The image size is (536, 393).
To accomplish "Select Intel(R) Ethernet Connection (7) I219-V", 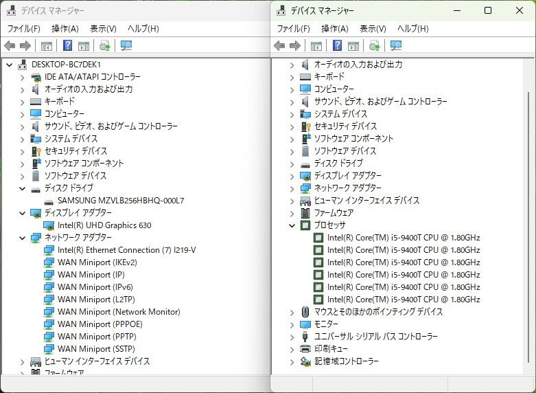I will pyautogui.click(x=127, y=250).
